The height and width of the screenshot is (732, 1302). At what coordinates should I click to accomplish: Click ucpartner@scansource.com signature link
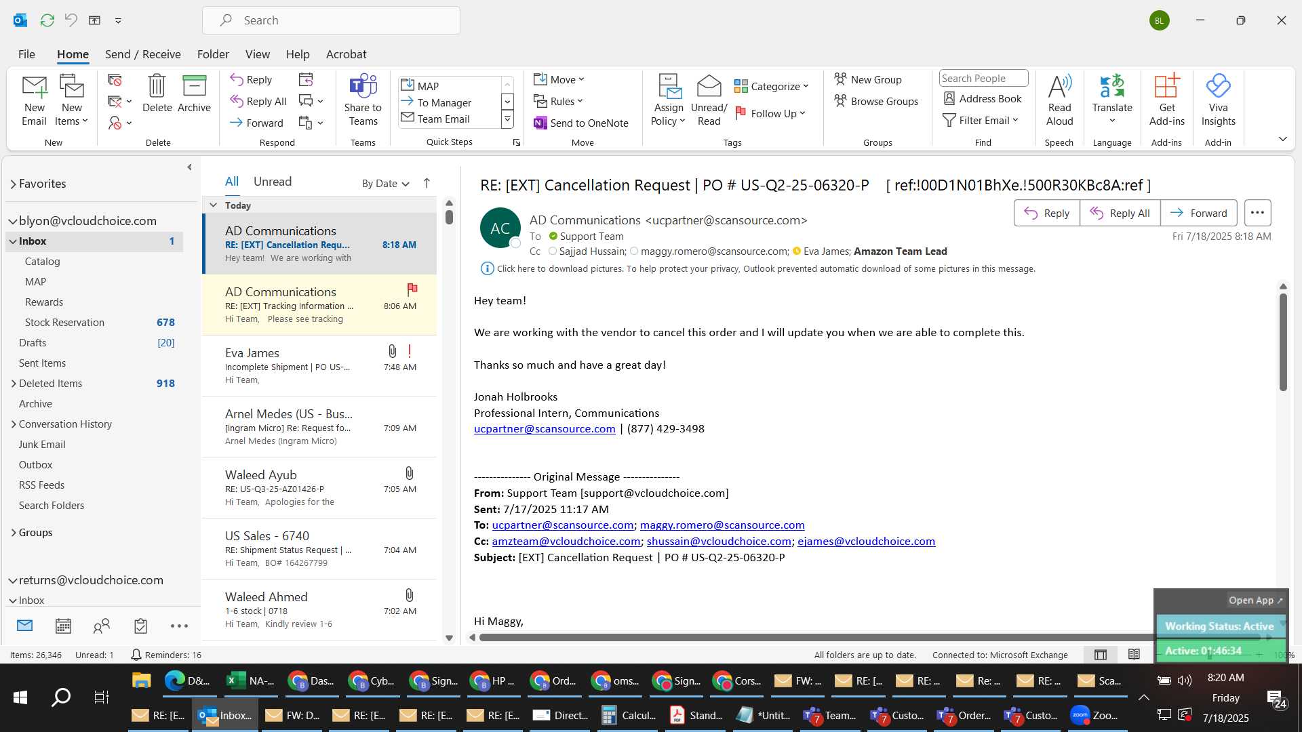click(x=545, y=429)
